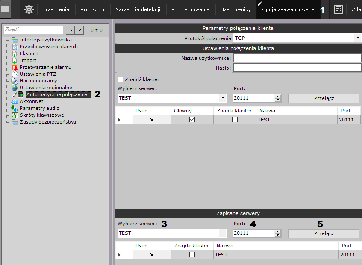Click the Eksport icon in the settings tree
The image size is (362, 265).
pos(15,53)
